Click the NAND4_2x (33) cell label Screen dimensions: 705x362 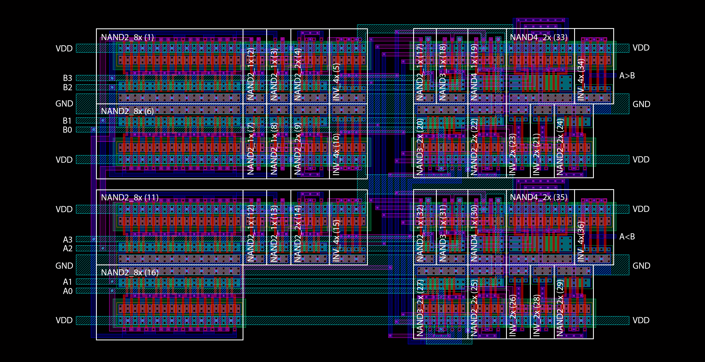coord(538,37)
